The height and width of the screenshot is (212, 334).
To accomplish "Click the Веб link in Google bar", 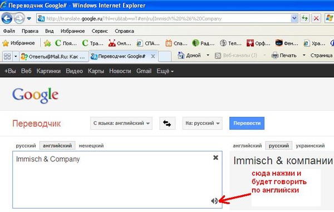I will coord(26,71).
